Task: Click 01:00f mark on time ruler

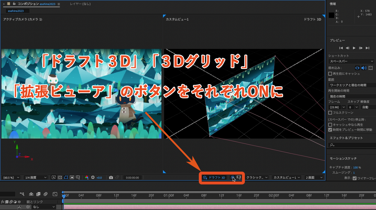Action: pyautogui.click(x=169, y=196)
